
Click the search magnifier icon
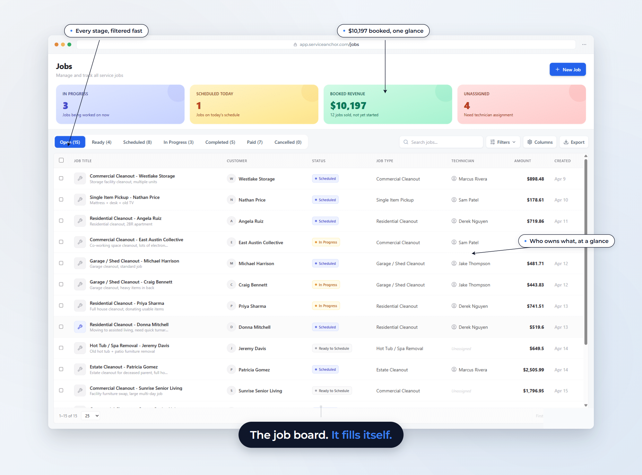[406, 142]
